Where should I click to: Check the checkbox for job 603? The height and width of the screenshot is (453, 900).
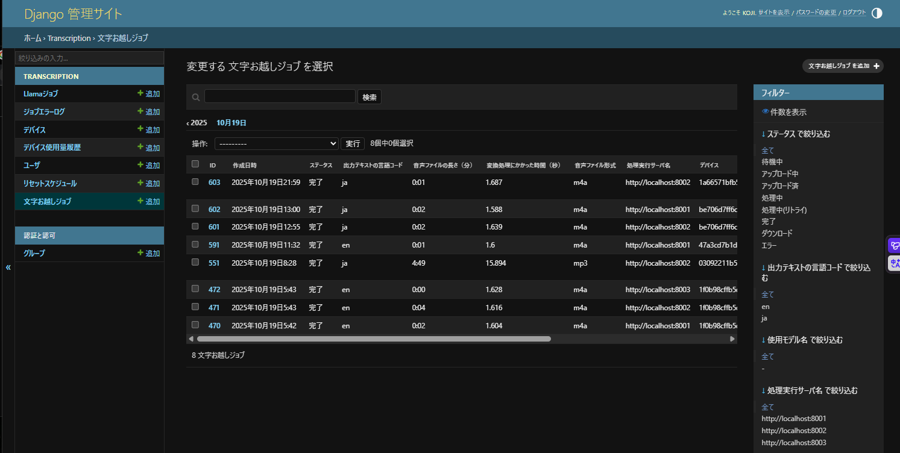coord(195,181)
